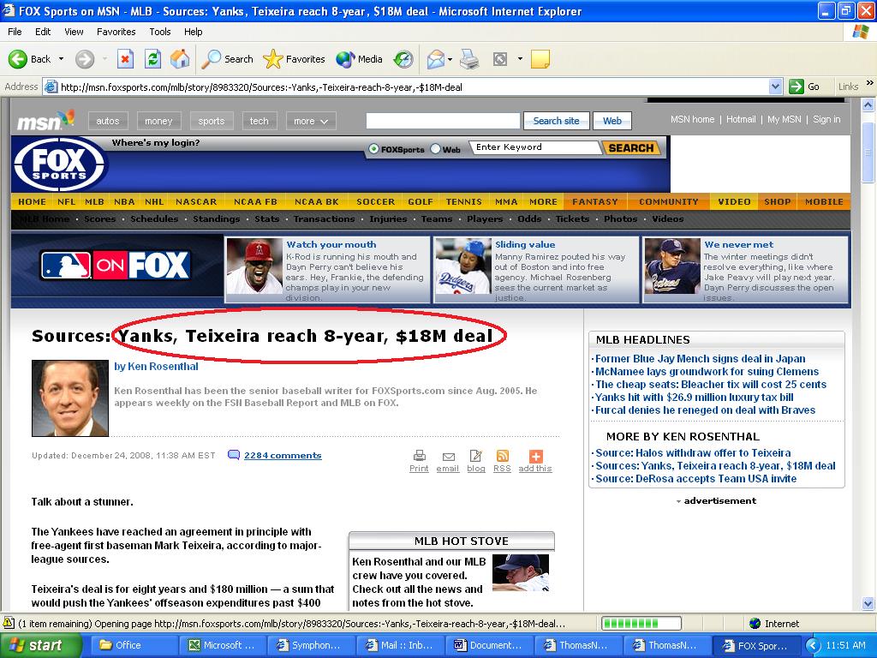Screen dimensions: 877x658
Task: Click the Windows Start button
Action: coord(41,646)
